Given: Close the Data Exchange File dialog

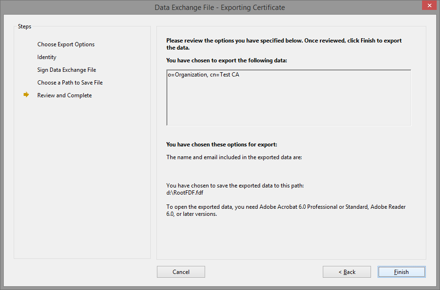Looking at the screenshot, I should [x=429, y=5].
